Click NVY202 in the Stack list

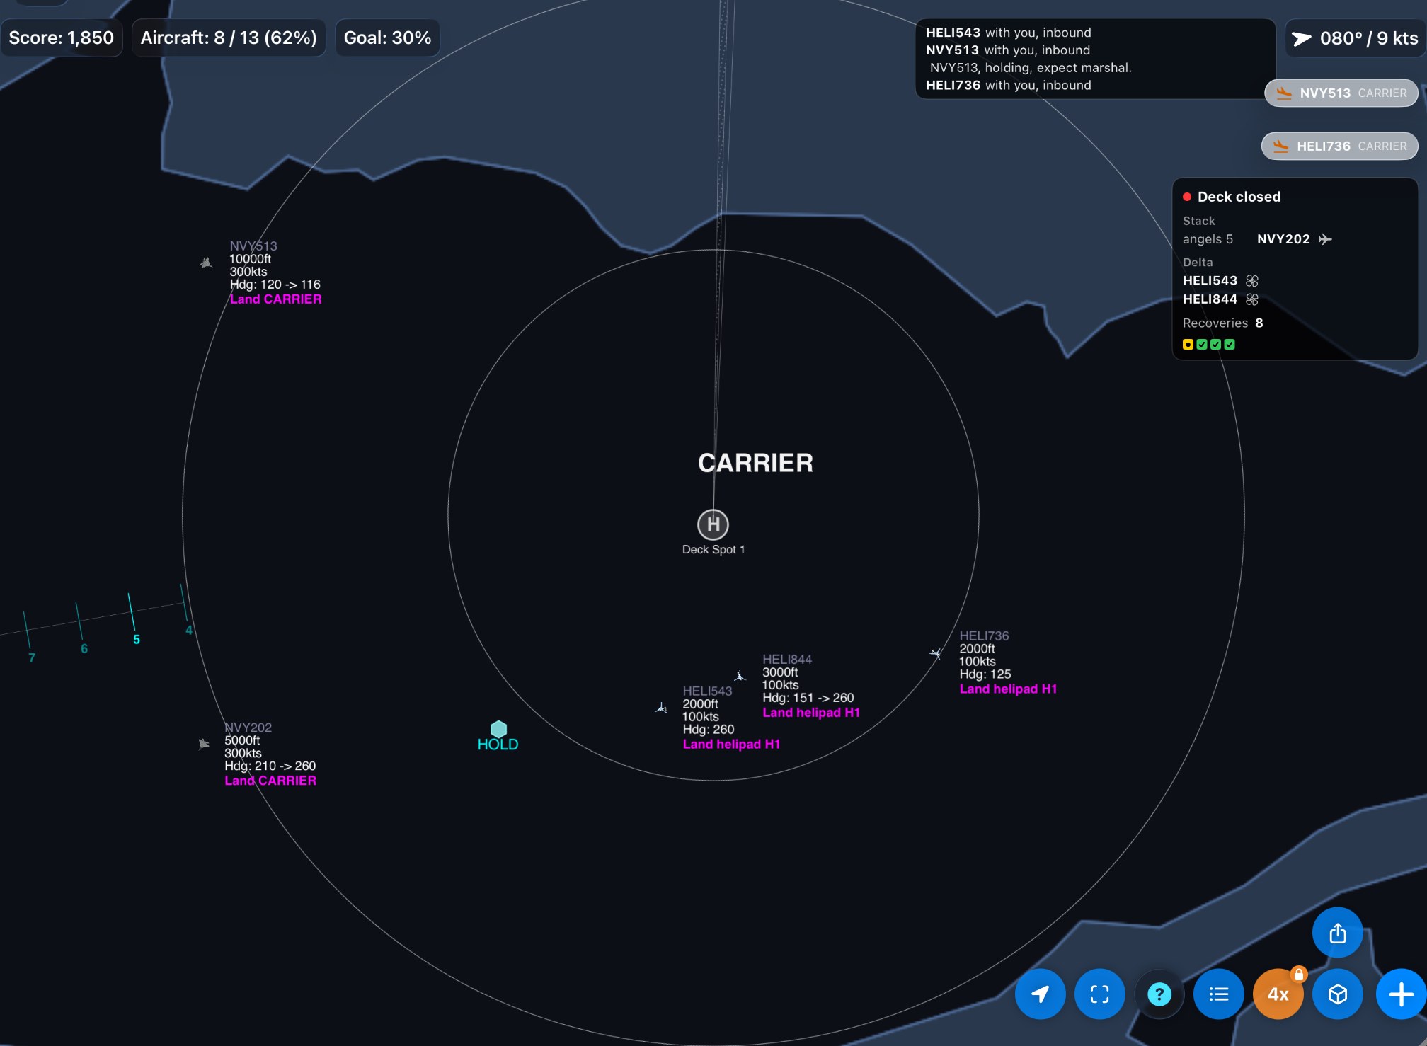(x=1283, y=239)
